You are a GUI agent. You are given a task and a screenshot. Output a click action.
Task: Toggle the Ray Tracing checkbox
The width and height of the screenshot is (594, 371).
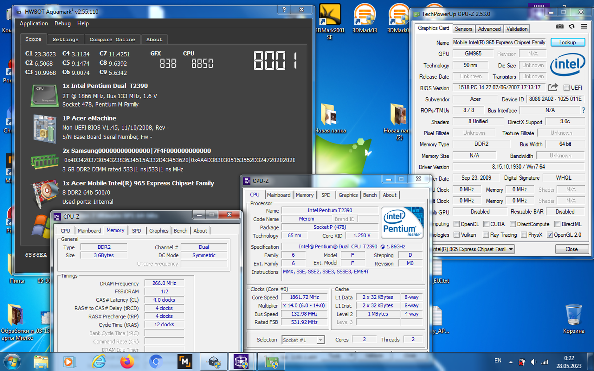click(x=486, y=235)
